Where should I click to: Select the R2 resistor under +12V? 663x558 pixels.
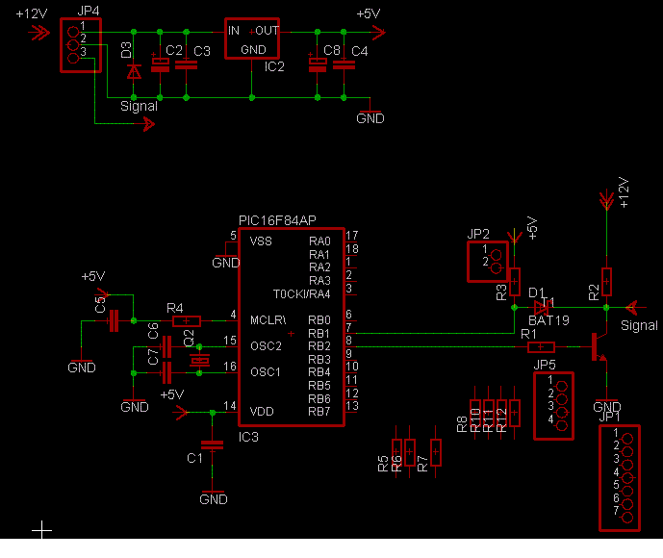[x=606, y=281]
